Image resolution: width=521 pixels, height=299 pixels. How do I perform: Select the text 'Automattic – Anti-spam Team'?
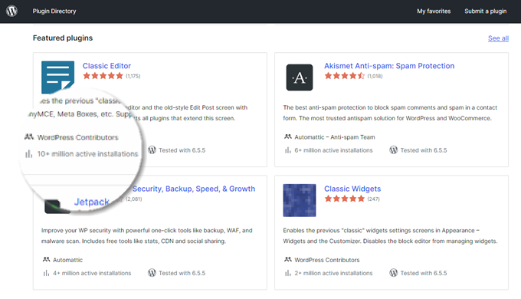pyautogui.click(x=335, y=137)
